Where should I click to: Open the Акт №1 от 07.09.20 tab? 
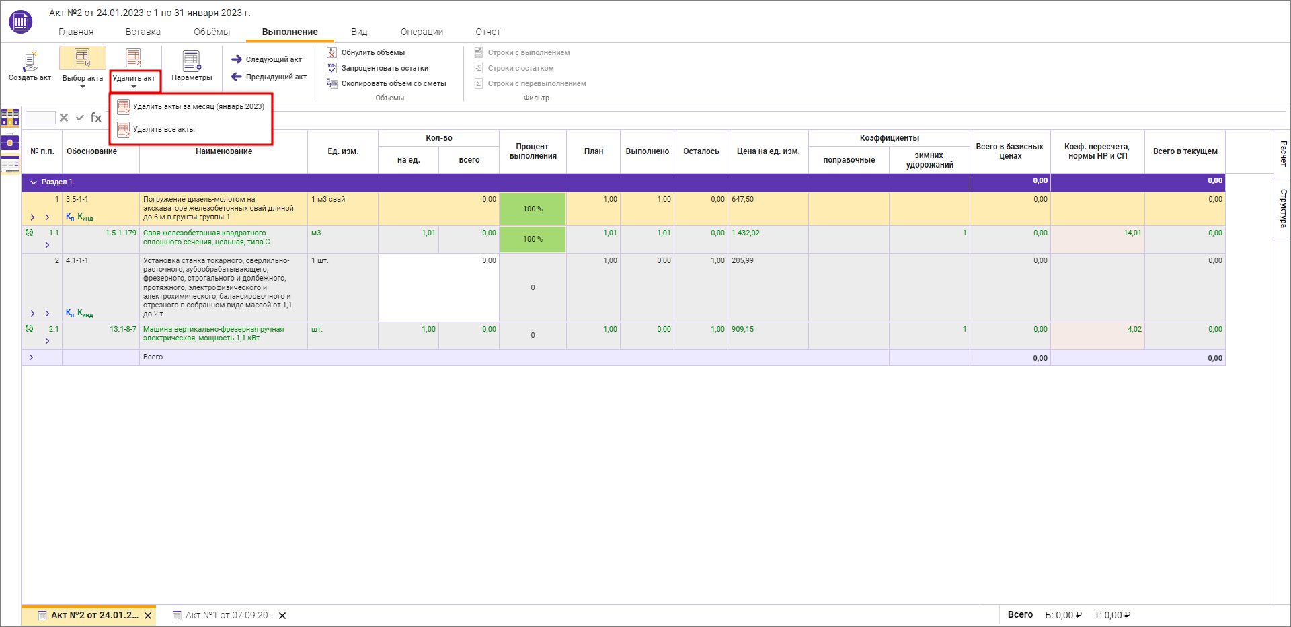pyautogui.click(x=228, y=615)
